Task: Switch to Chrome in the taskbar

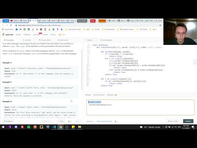Action: pyautogui.click(x=60, y=127)
